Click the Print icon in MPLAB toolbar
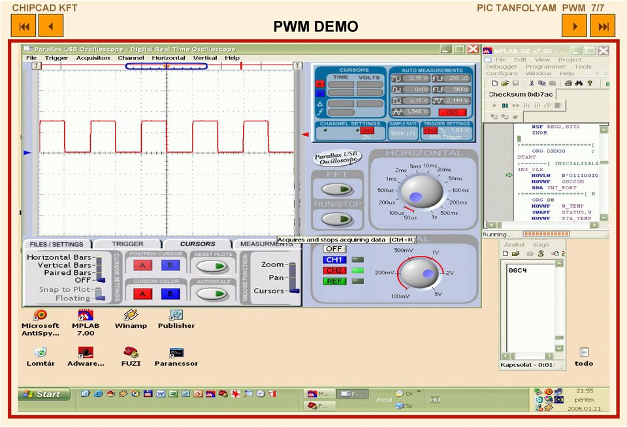Screen dimensions: 627x427 [568, 83]
